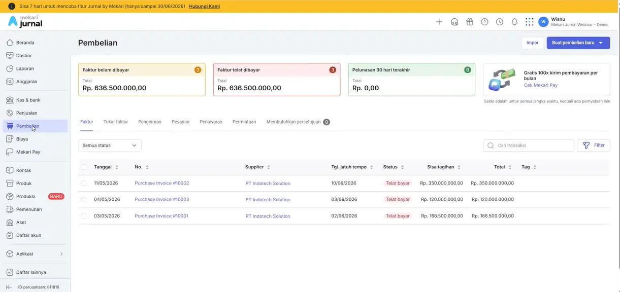Tick the checkbox for Purchase Invoice #10003

[84, 199]
